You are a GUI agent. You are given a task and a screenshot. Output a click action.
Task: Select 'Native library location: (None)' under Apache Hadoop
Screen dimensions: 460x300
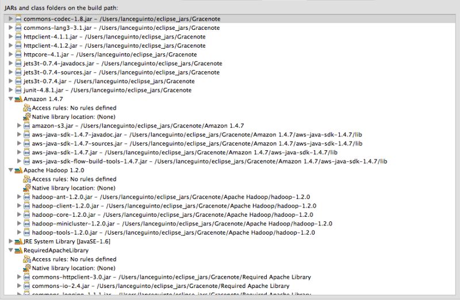pyautogui.click(x=74, y=188)
